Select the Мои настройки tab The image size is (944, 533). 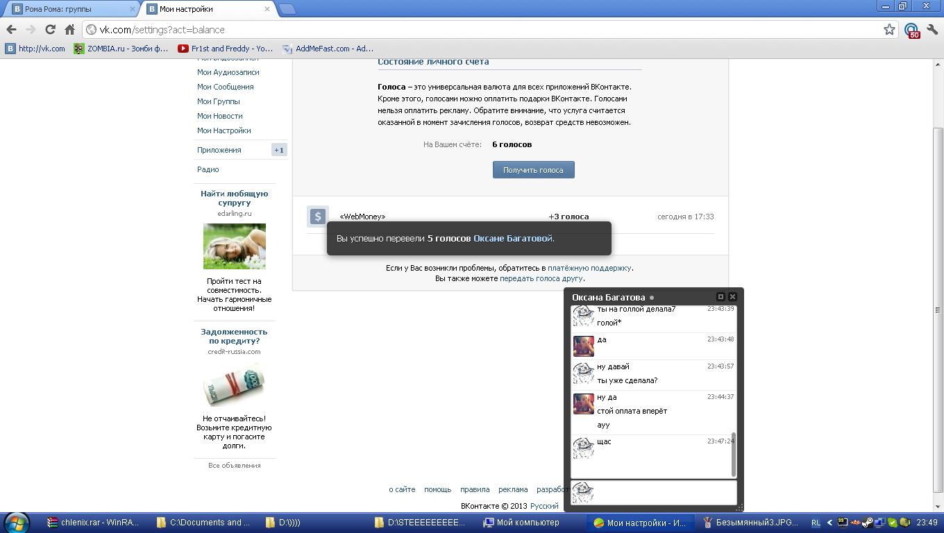(208, 9)
